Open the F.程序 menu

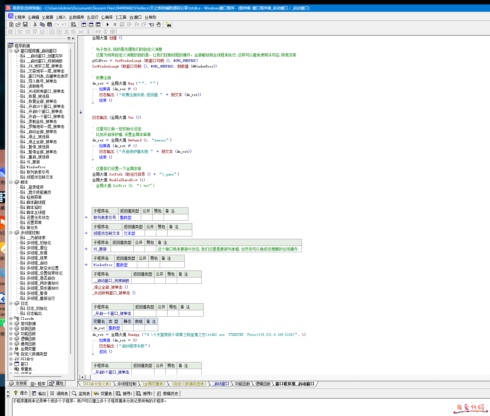(x=20, y=17)
